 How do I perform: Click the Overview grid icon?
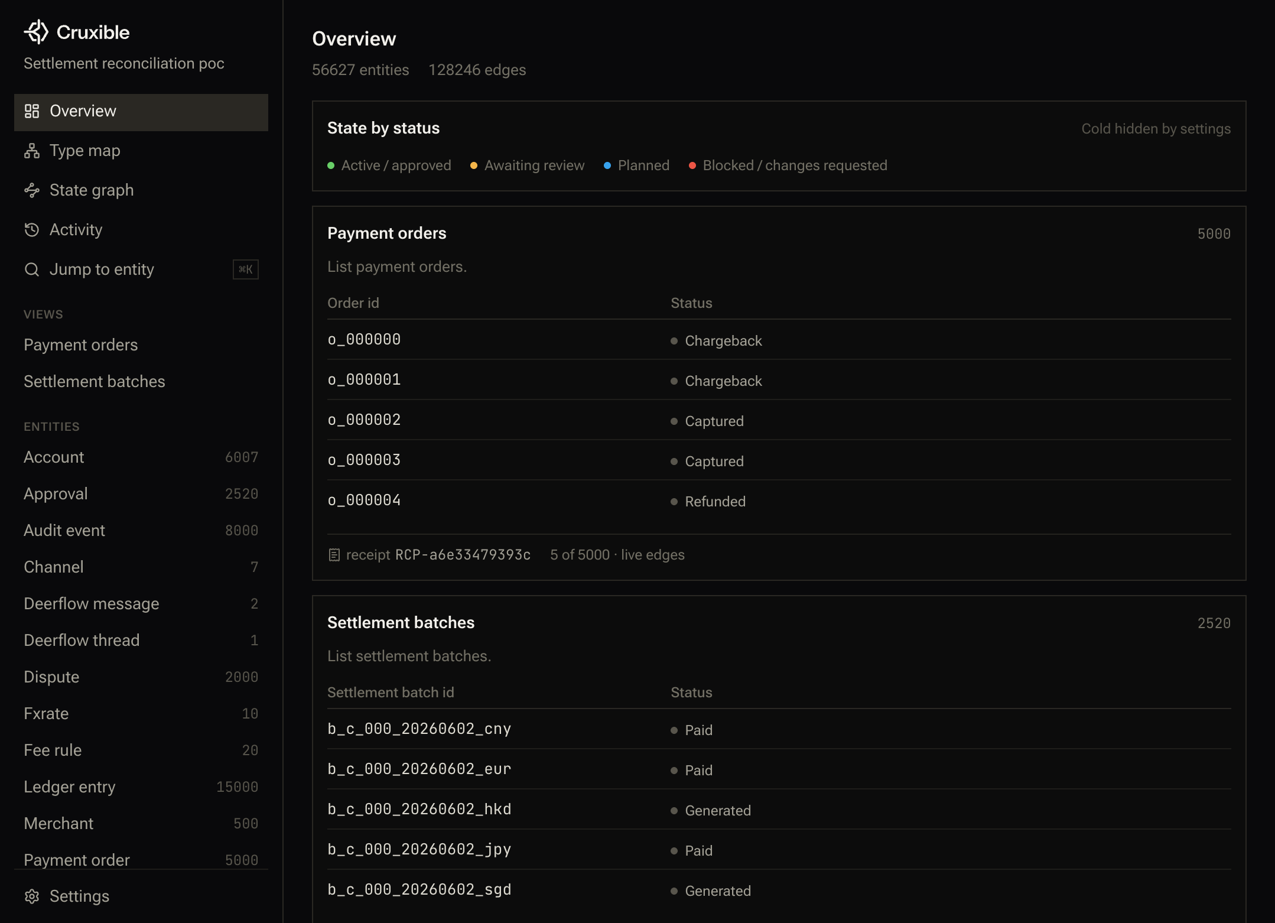[x=32, y=111]
